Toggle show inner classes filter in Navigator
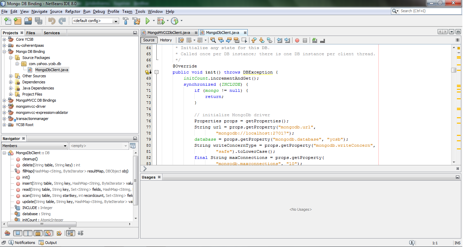This screenshot has height=247, width=463. point(48,233)
